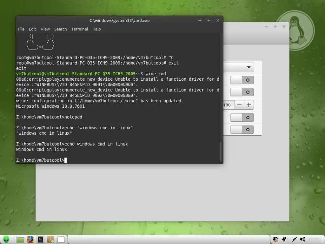Click the 100 value field in settings window
This screenshot has width=325, height=244.
point(229,105)
